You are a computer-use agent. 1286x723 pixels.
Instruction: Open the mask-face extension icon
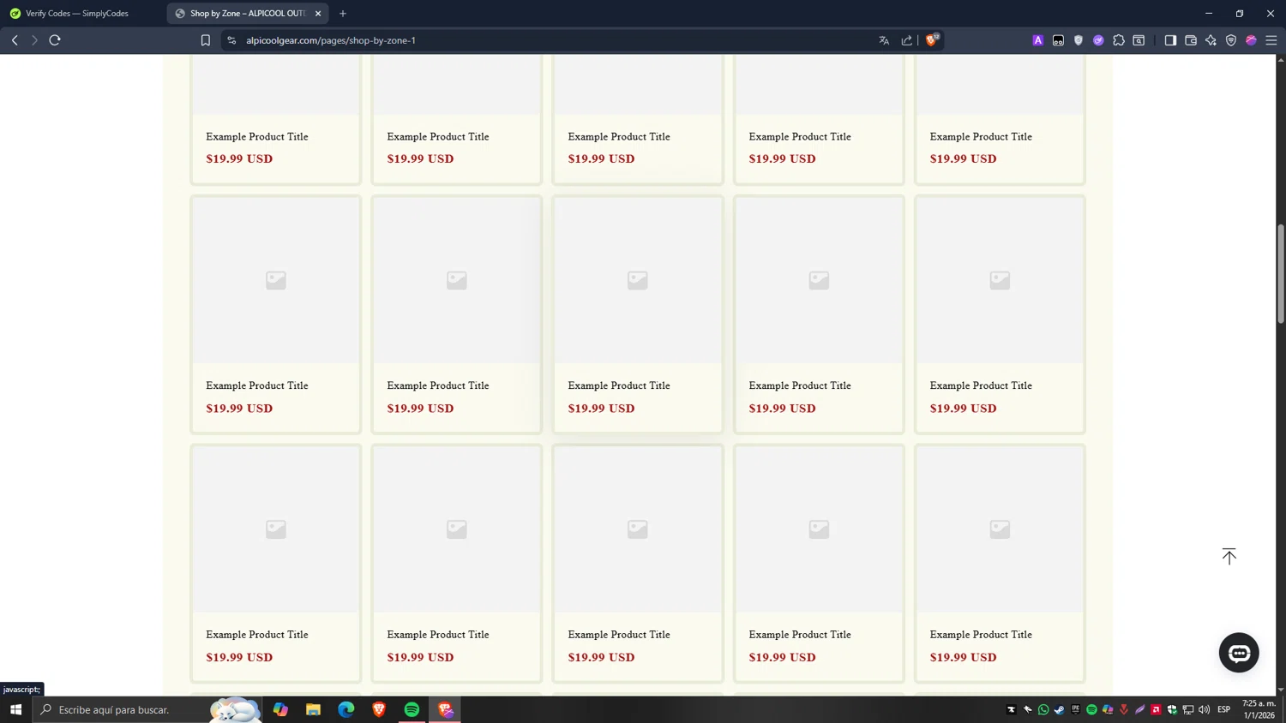click(x=1059, y=40)
